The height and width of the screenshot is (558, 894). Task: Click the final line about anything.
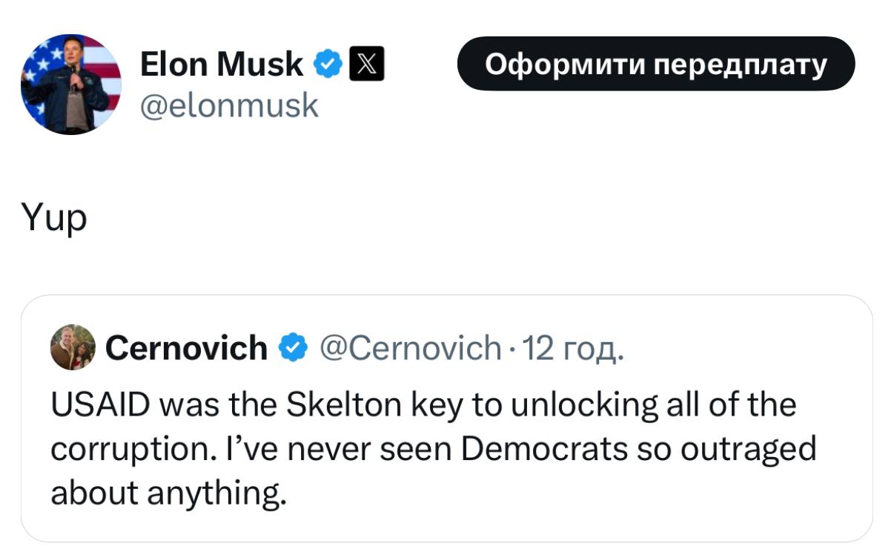tap(168, 493)
